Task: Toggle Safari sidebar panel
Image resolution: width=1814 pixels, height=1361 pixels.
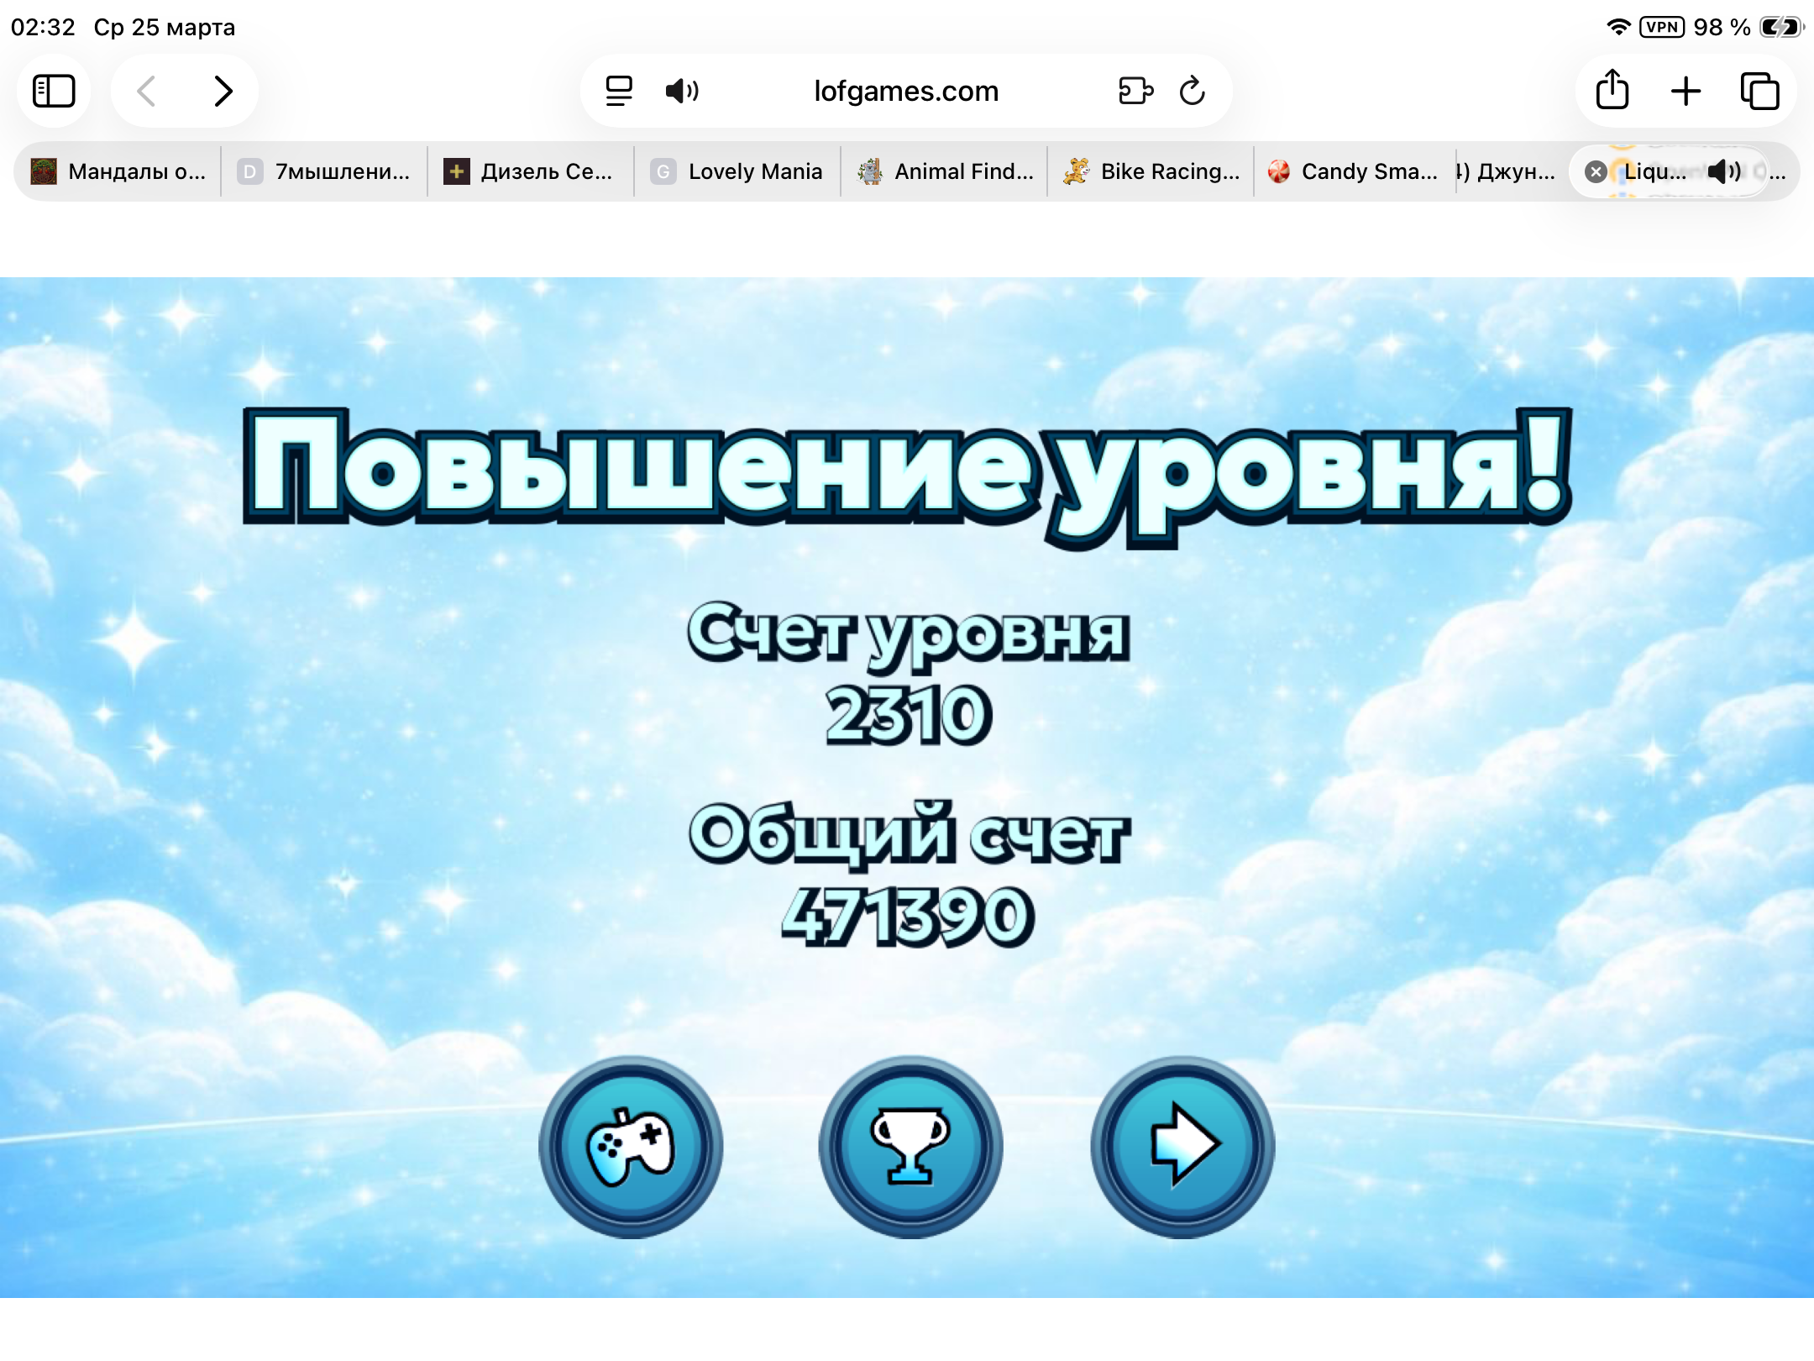Action: click(54, 91)
